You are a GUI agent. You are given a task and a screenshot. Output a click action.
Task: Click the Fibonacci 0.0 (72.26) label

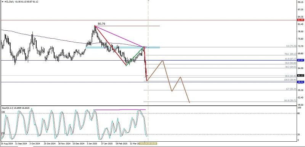(x=291, y=46)
